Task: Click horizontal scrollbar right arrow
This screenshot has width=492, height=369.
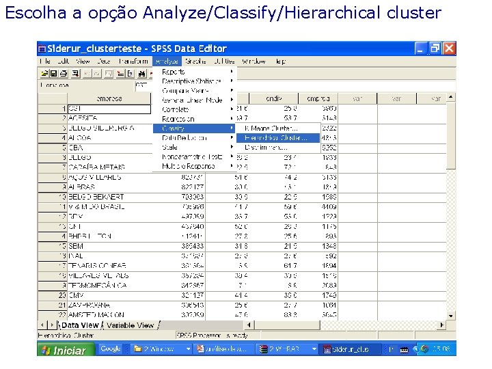Action: coord(442,325)
